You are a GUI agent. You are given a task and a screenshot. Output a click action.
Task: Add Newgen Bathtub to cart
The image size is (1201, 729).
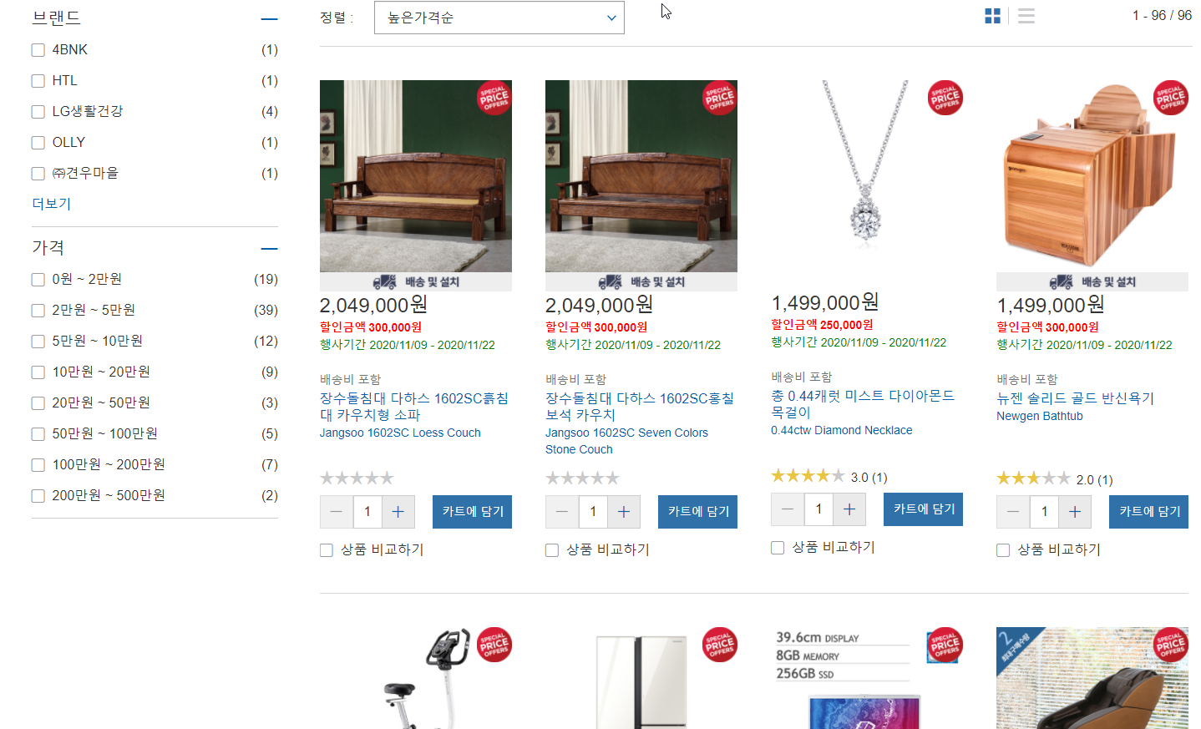pyautogui.click(x=1148, y=512)
